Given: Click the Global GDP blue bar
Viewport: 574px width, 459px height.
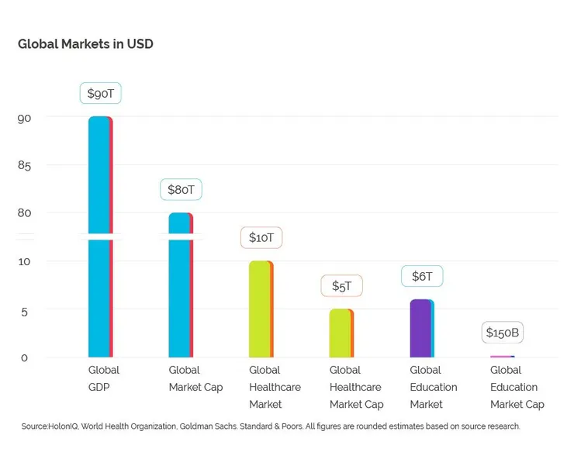Looking at the screenshot, I should pyautogui.click(x=100, y=233).
